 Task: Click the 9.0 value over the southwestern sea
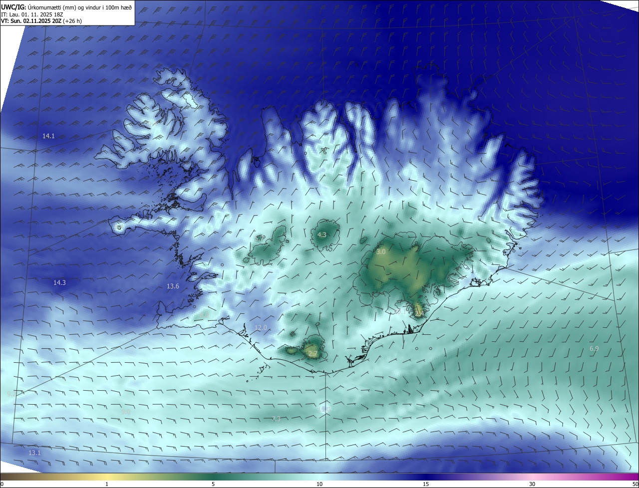[126, 412]
